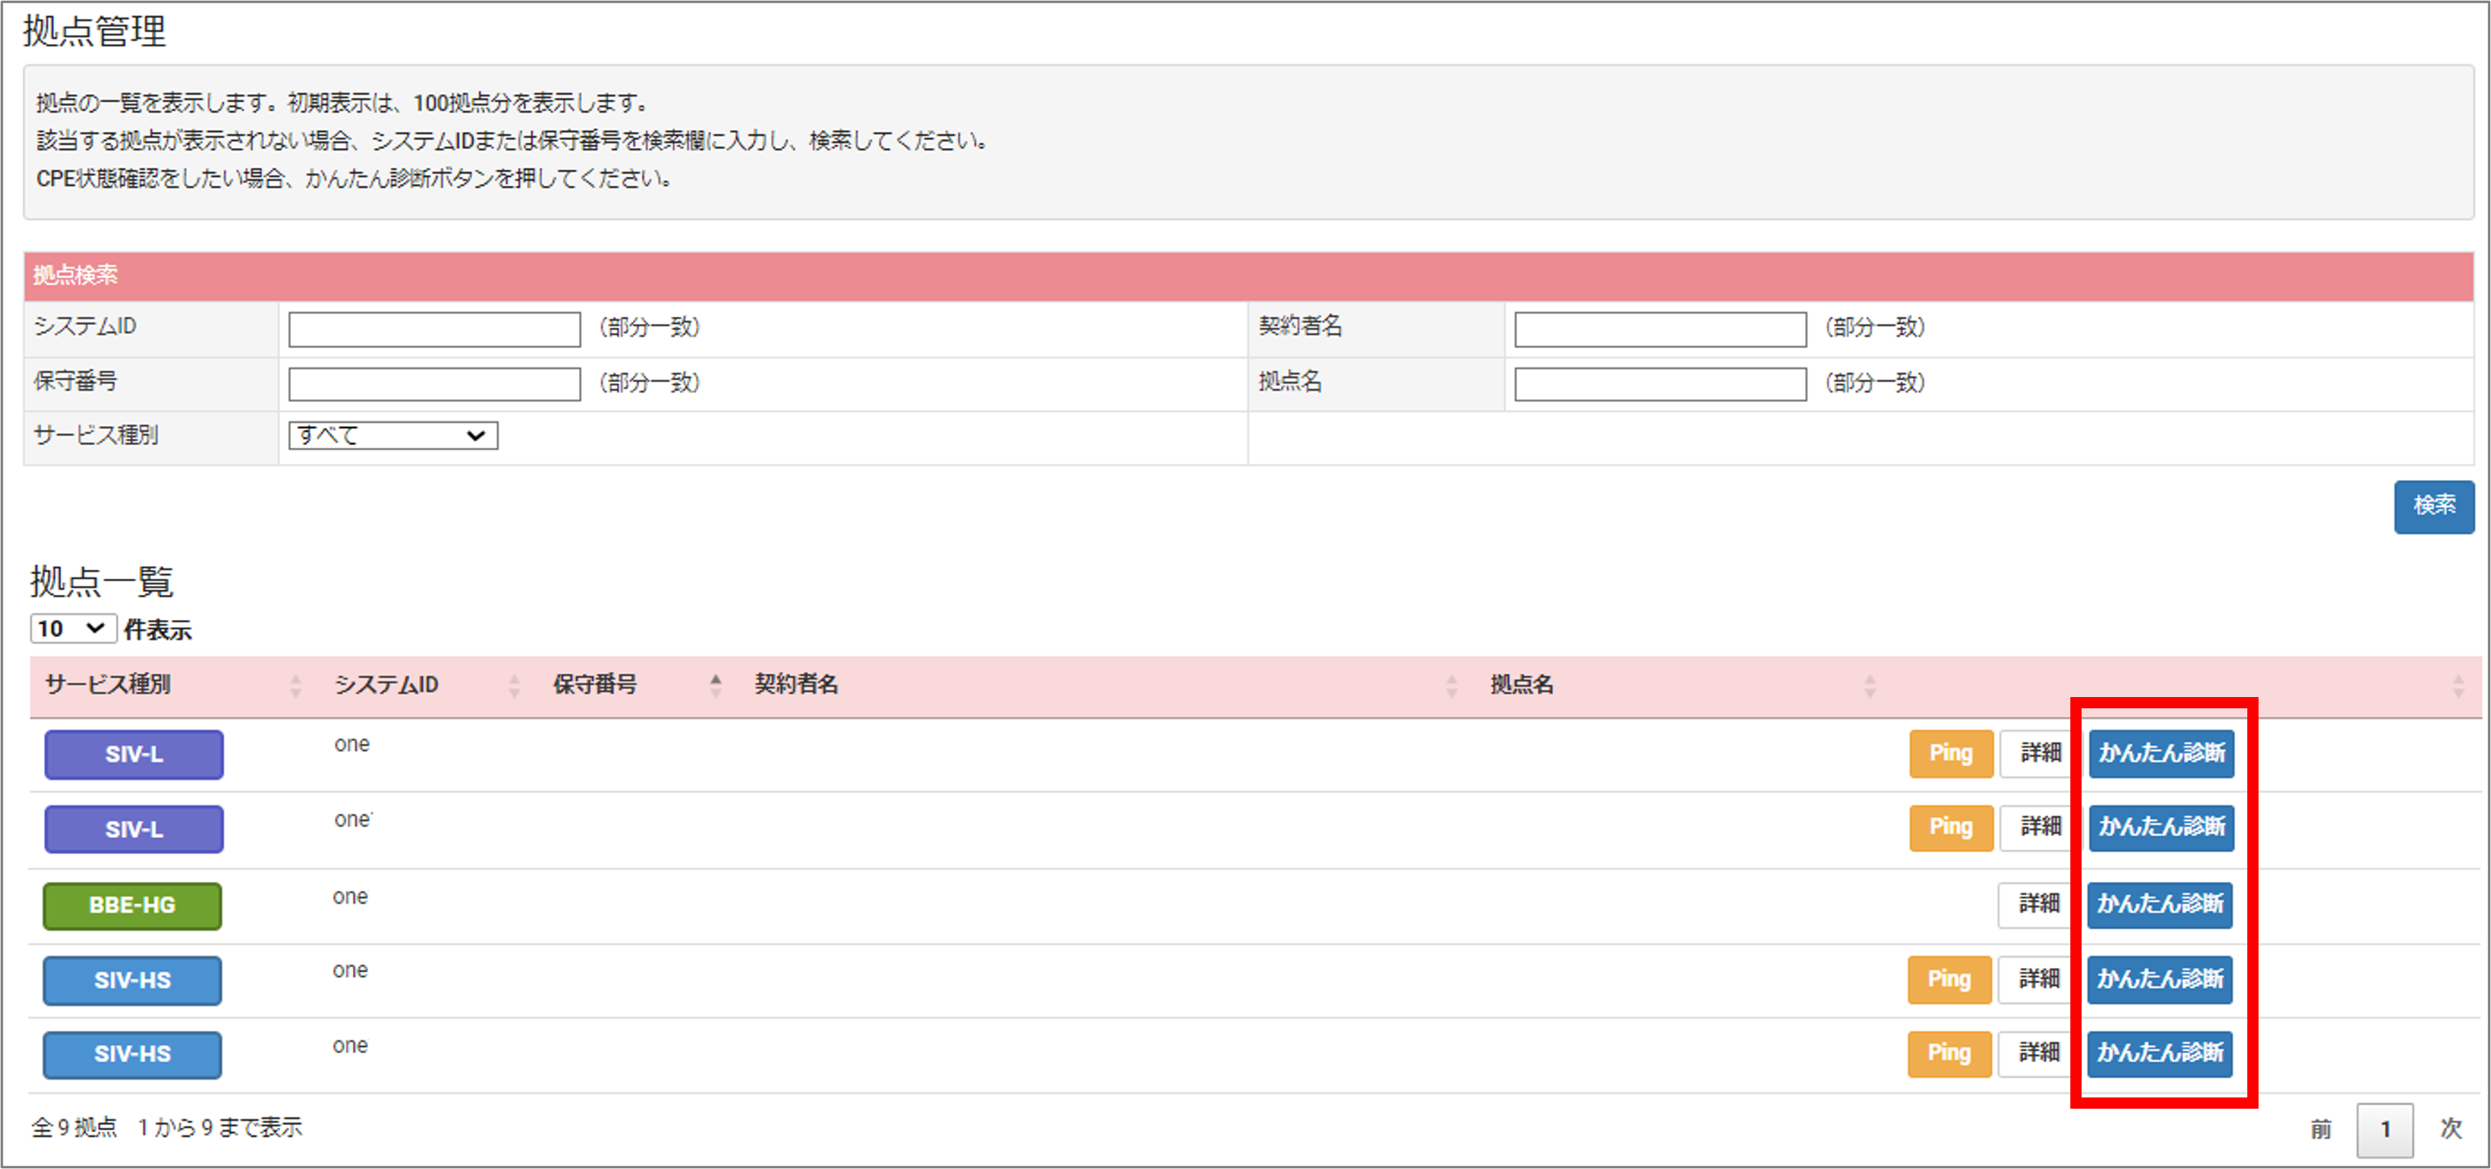Run かんたん診断 on second SIV-L row

pos(2161,827)
